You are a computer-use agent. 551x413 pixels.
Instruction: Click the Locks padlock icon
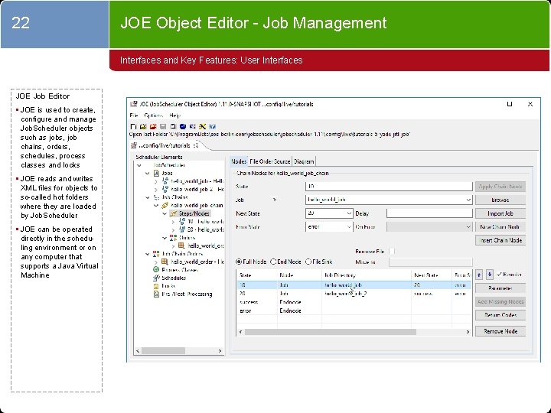pyautogui.click(x=156, y=286)
